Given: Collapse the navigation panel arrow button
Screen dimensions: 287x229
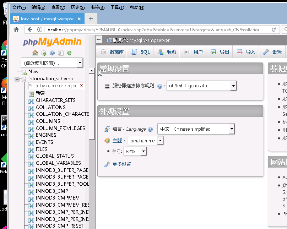Looking at the screenshot, I should pos(99,40).
